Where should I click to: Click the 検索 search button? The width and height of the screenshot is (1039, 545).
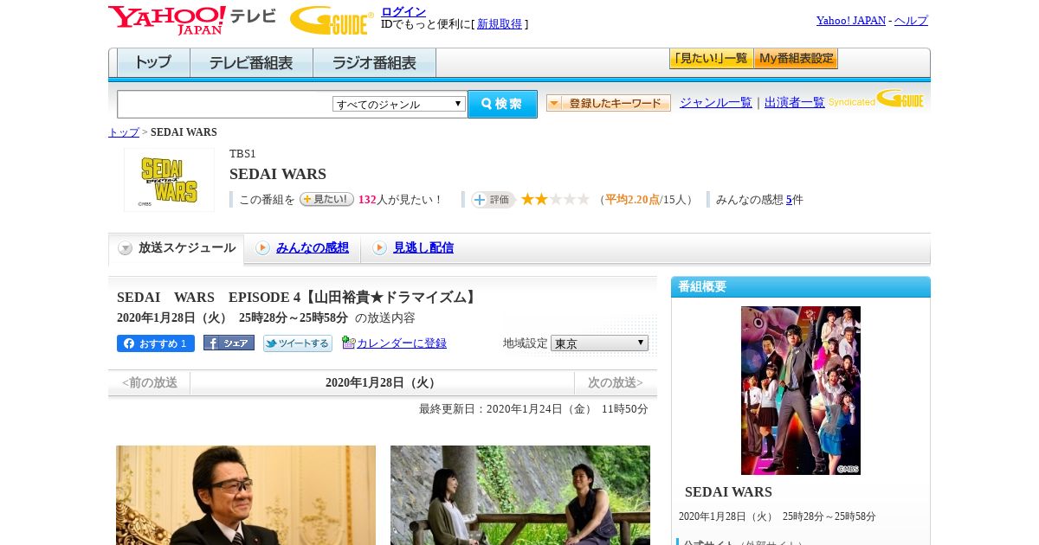click(x=503, y=104)
